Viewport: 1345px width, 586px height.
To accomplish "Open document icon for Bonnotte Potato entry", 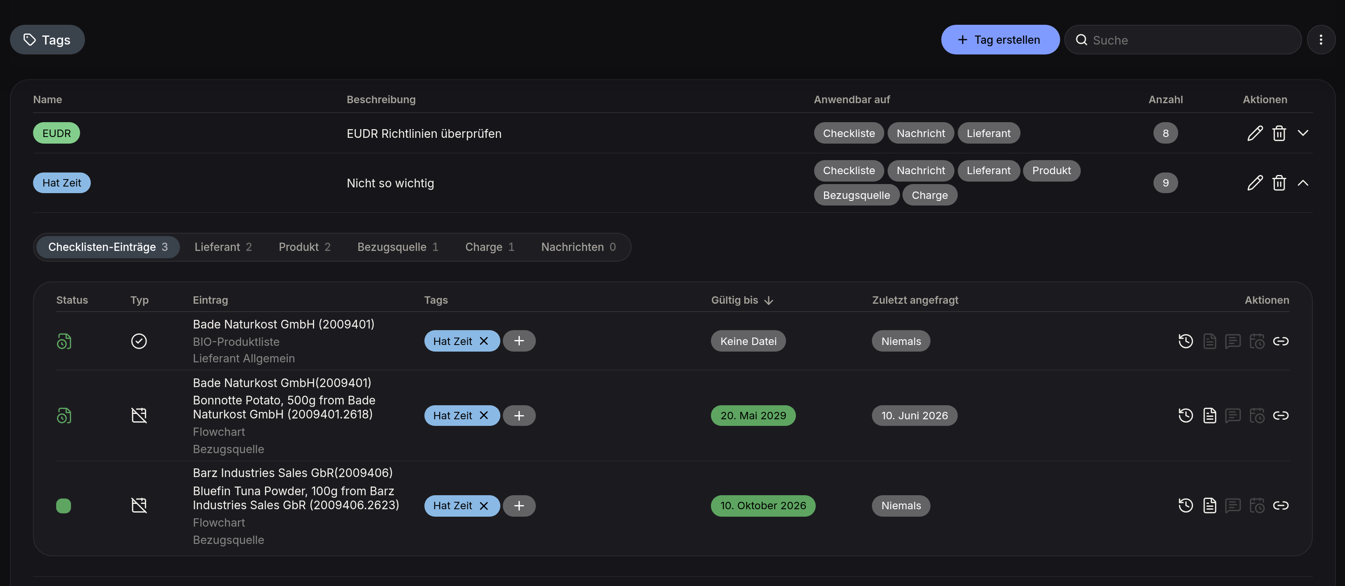I will pos(1210,416).
